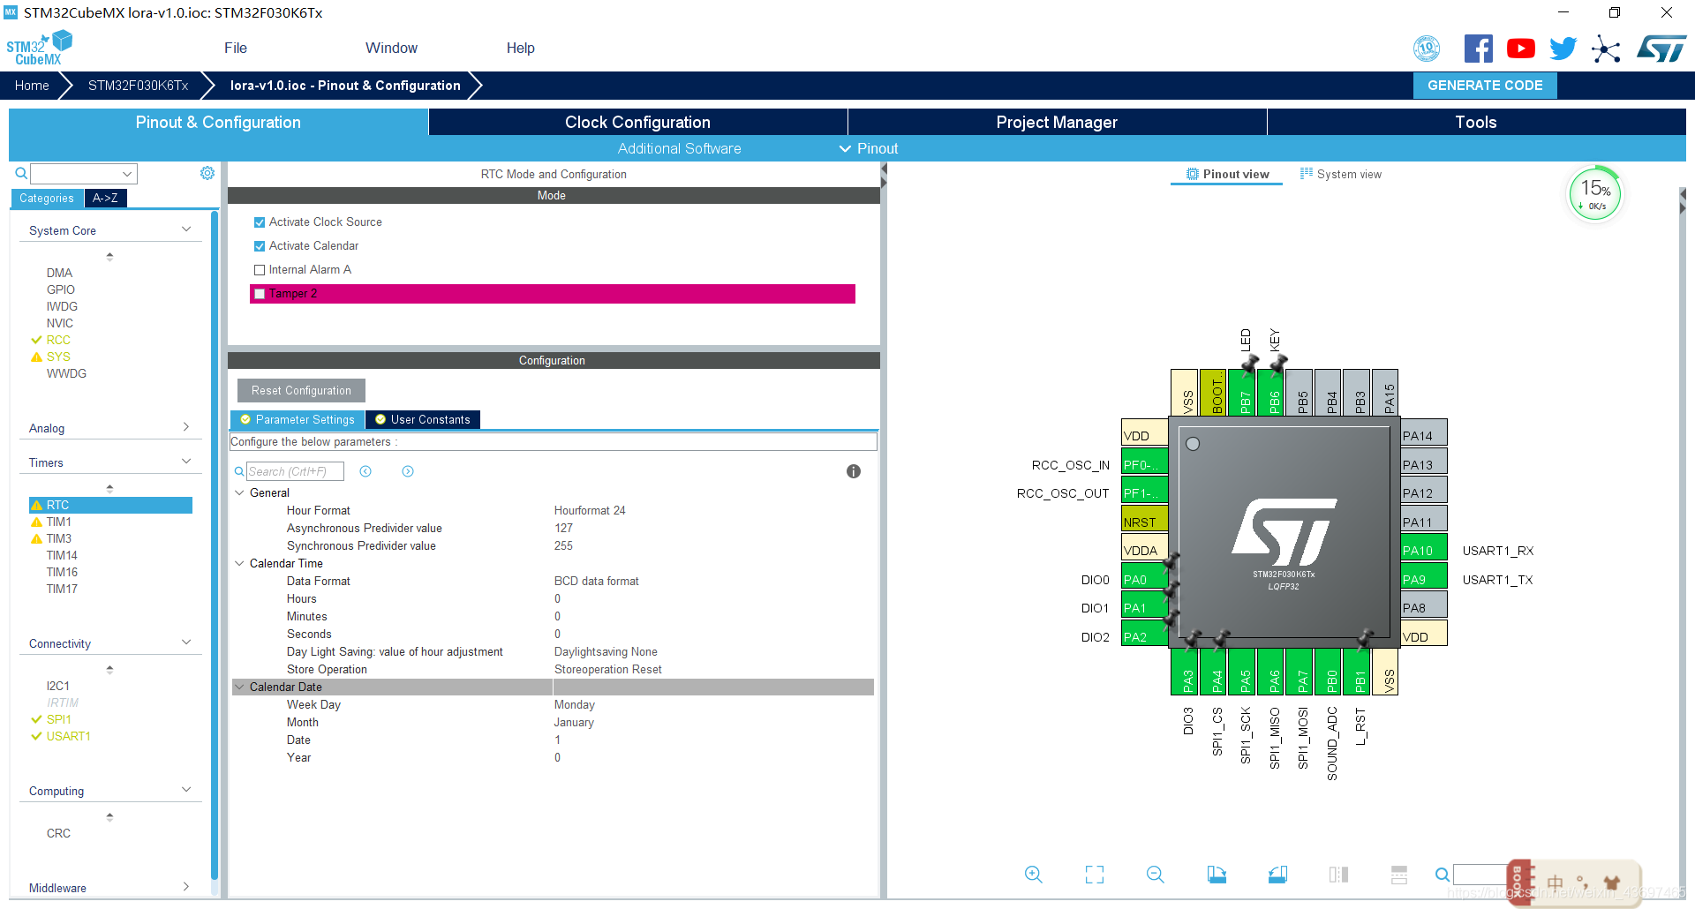Switch to Project Manager tab
Image resolution: width=1695 pixels, height=909 pixels.
1057,122
